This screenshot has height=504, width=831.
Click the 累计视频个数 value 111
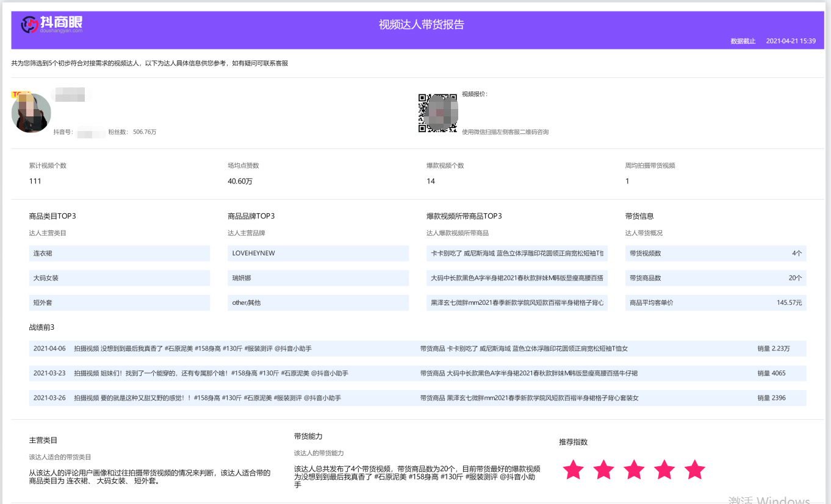pyautogui.click(x=35, y=181)
